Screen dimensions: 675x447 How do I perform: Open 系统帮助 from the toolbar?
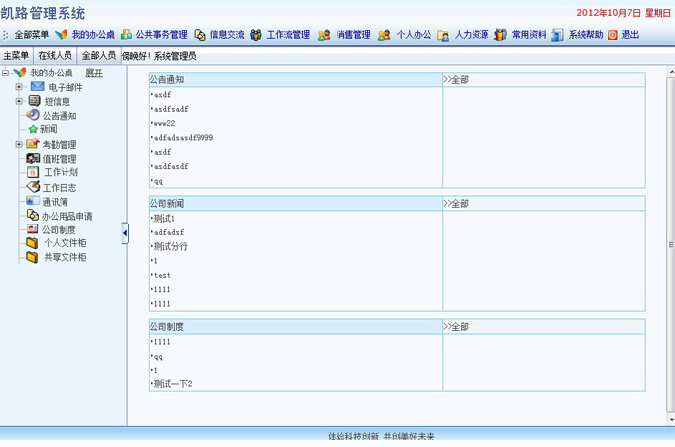pos(585,35)
